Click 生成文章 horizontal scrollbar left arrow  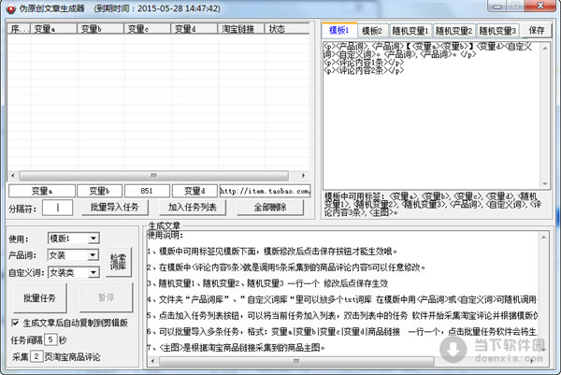point(152,361)
